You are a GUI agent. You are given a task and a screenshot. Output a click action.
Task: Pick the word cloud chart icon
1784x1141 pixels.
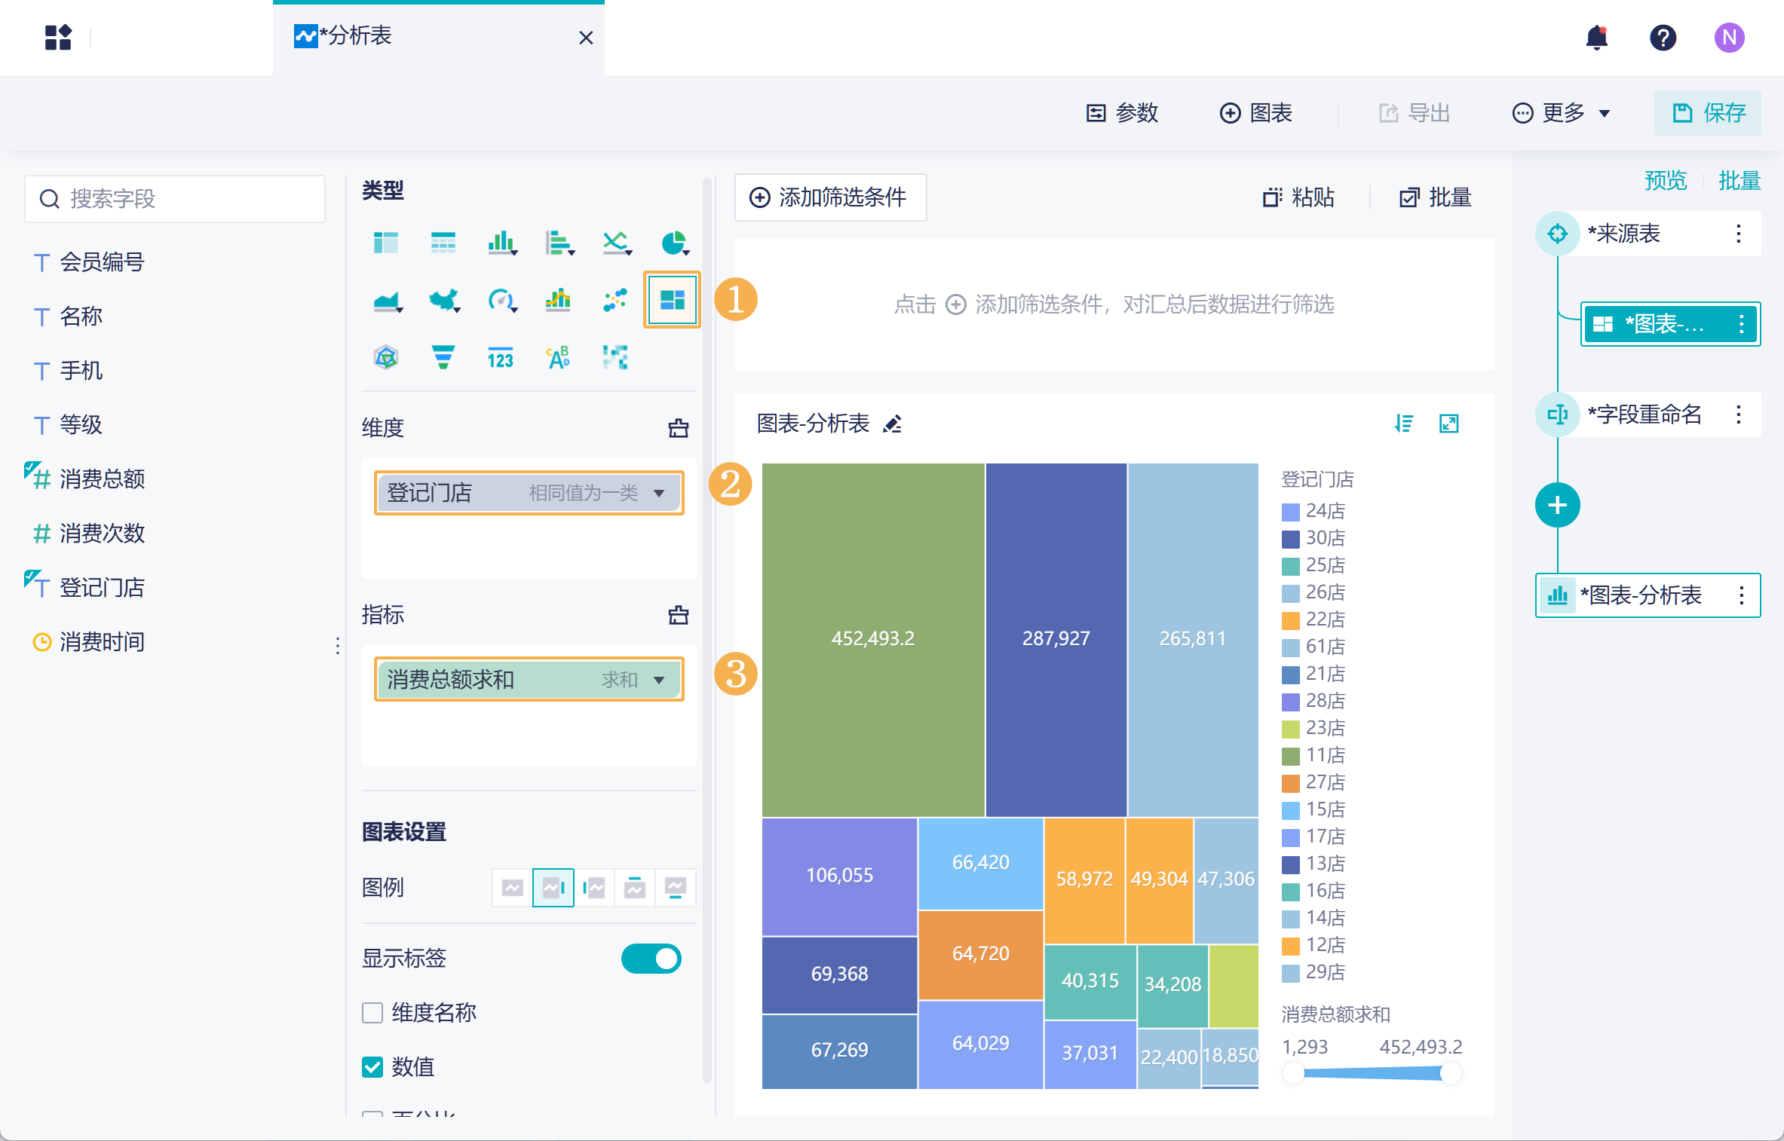click(558, 357)
